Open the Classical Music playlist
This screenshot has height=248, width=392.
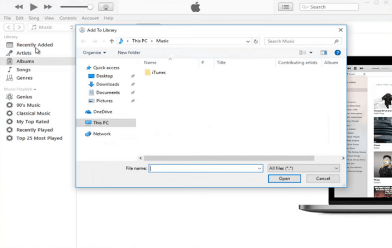[33, 113]
